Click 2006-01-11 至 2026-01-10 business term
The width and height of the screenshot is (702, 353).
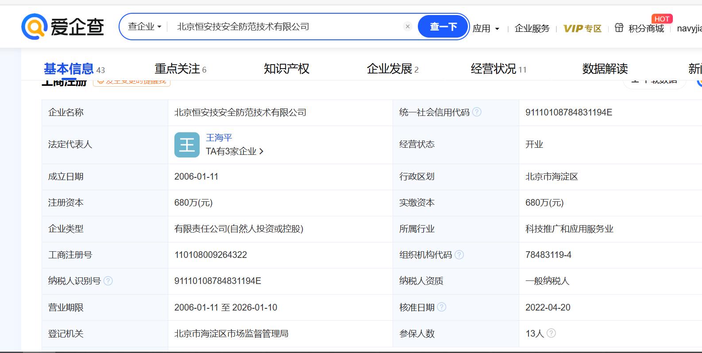(226, 307)
